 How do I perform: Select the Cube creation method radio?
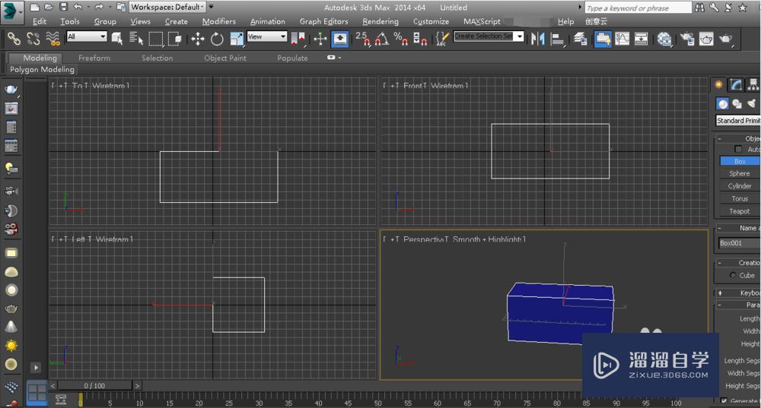pyautogui.click(x=733, y=275)
